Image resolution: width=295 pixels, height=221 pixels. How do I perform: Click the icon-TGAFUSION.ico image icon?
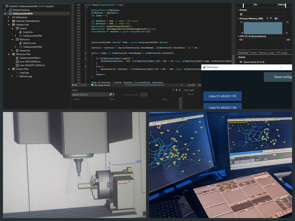(17, 62)
